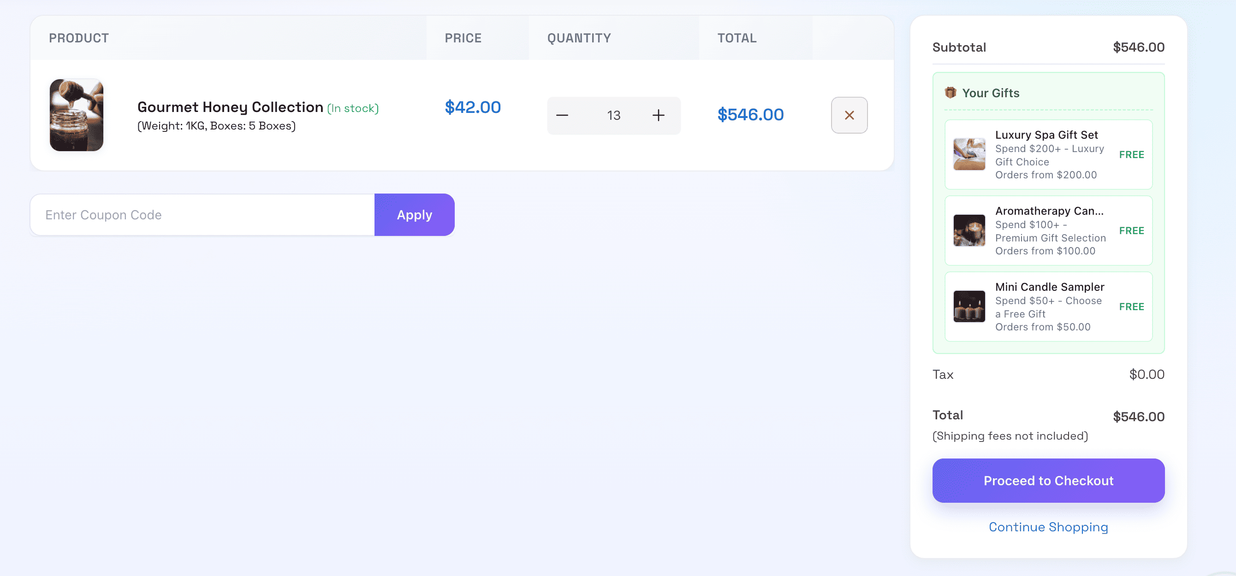Screen dimensions: 1236x576
Task: Open Continue Shopping
Action: pos(1048,527)
